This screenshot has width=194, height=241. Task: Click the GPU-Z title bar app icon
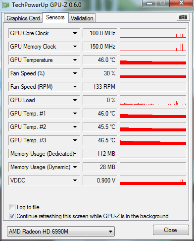(6, 5)
